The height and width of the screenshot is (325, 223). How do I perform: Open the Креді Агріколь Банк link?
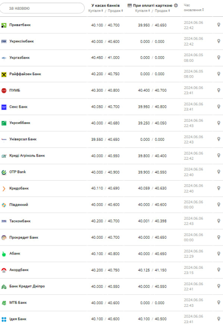[x=27, y=156]
